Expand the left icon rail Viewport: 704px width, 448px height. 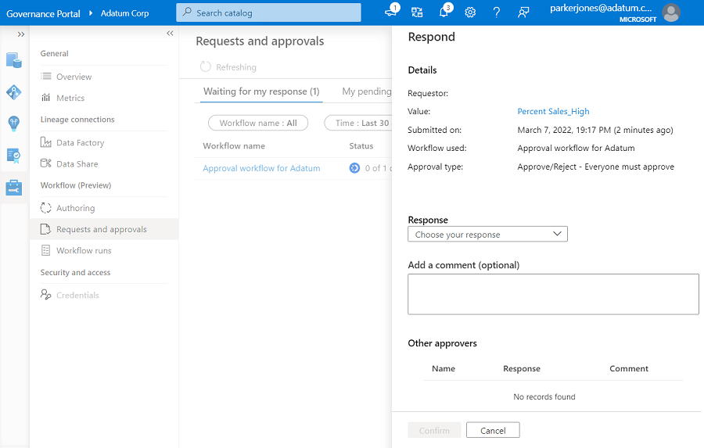20,34
